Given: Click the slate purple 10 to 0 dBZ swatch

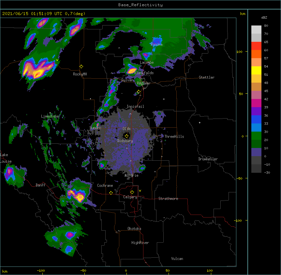Looking at the screenshot, I should [x=256, y=152].
